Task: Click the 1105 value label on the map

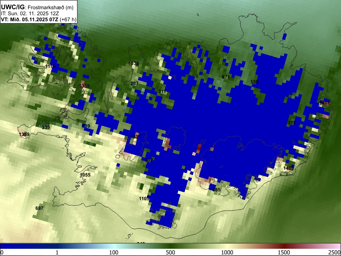Action: tap(144, 198)
